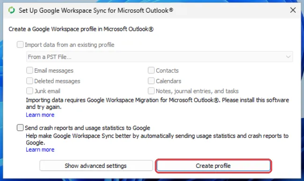Image resolution: width=304 pixels, height=181 pixels.
Task: Click the Create profile button
Action: click(213, 166)
